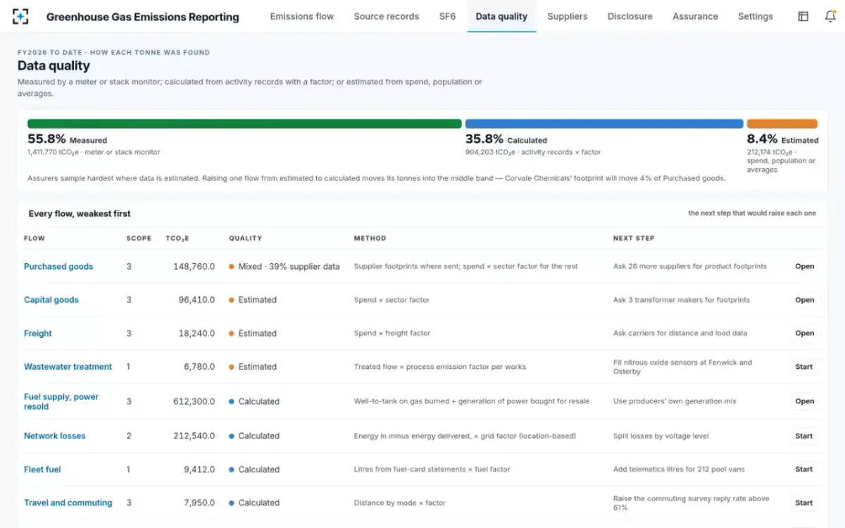
Task: Click the SCOPE column header
Action: [x=139, y=239]
